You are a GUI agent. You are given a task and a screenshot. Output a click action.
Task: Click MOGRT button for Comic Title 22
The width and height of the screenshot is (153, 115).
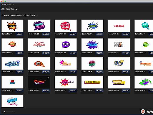(99, 91)
